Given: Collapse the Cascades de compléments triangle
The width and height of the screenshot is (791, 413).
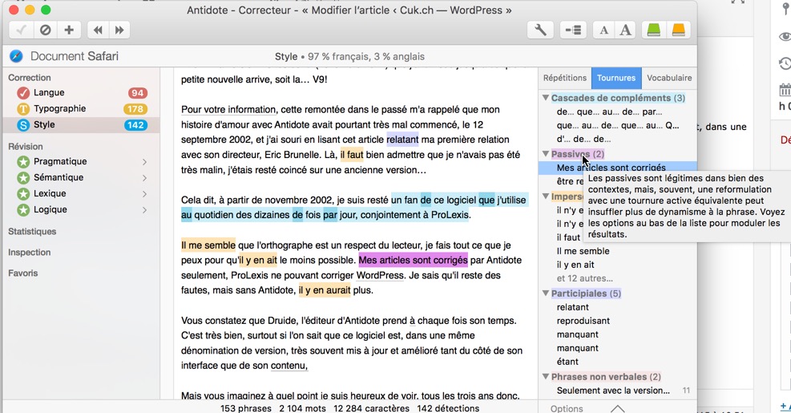Looking at the screenshot, I should tap(545, 98).
